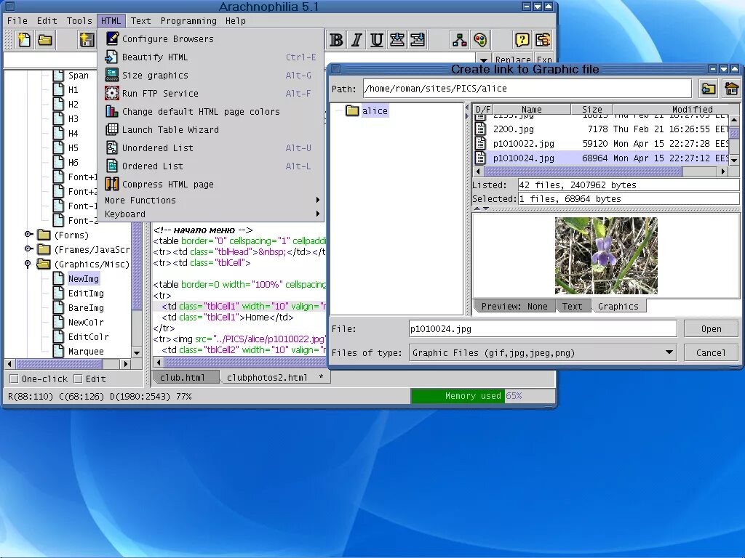The height and width of the screenshot is (558, 745).
Task: Toggle Italic formatting in toolbar
Action: pos(356,40)
